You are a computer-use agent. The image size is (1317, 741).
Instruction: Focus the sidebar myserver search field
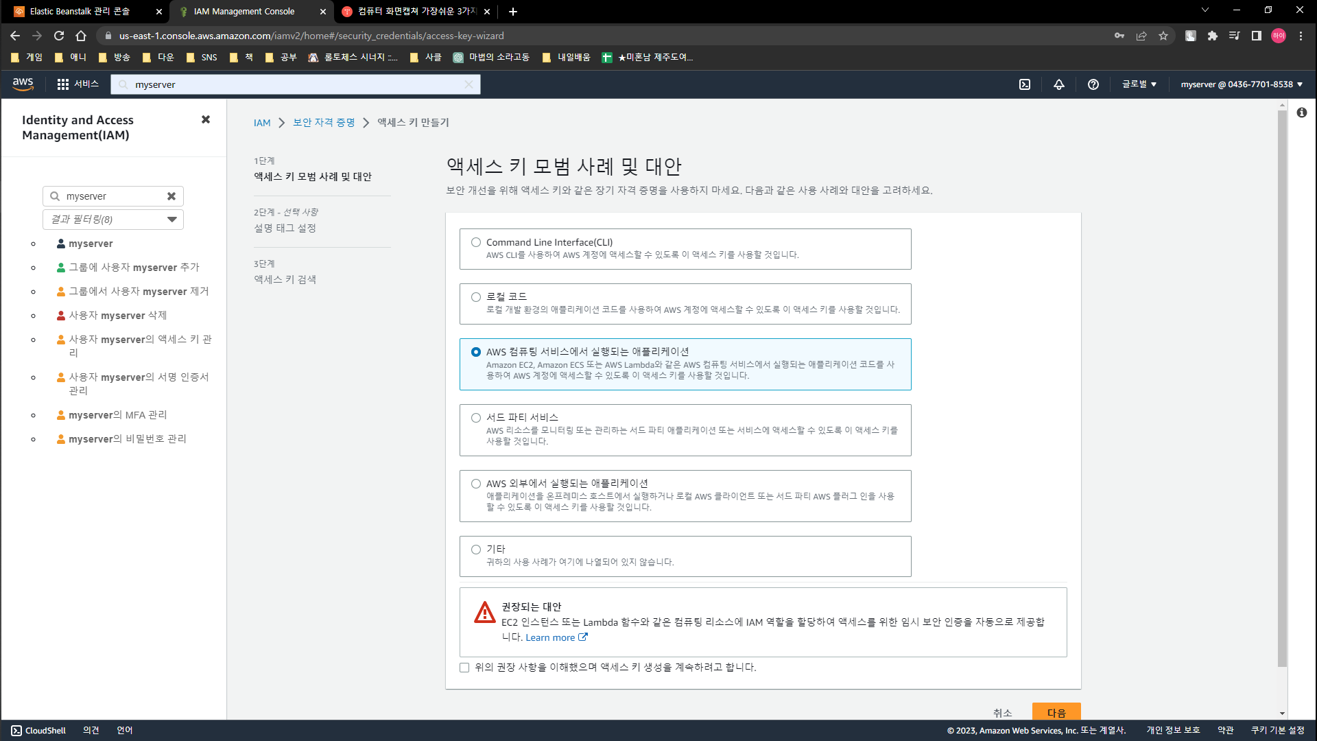[x=113, y=196]
